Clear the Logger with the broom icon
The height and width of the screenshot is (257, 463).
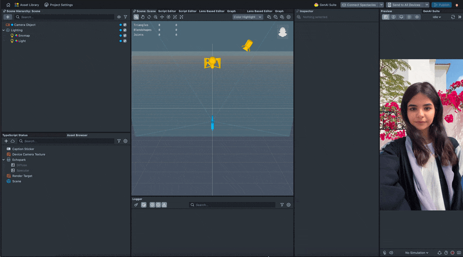point(136,205)
